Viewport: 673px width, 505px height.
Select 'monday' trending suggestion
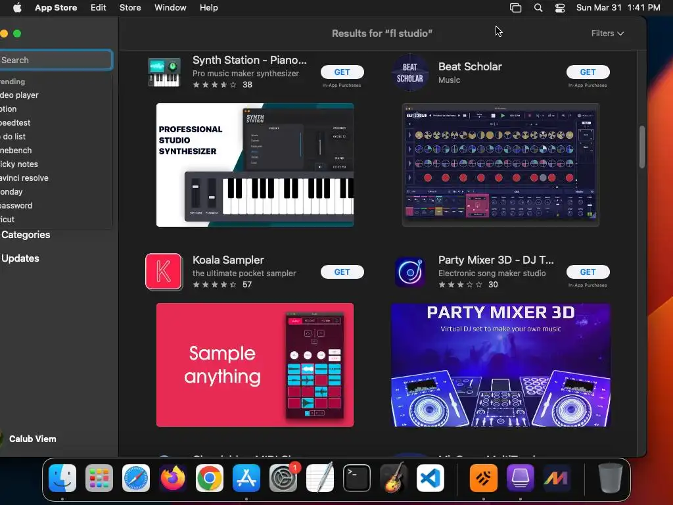pyautogui.click(x=11, y=192)
